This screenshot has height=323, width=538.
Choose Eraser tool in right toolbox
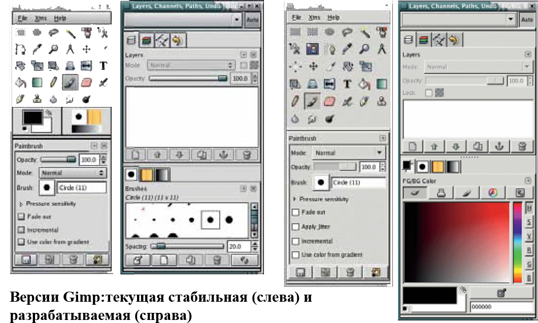329,101
